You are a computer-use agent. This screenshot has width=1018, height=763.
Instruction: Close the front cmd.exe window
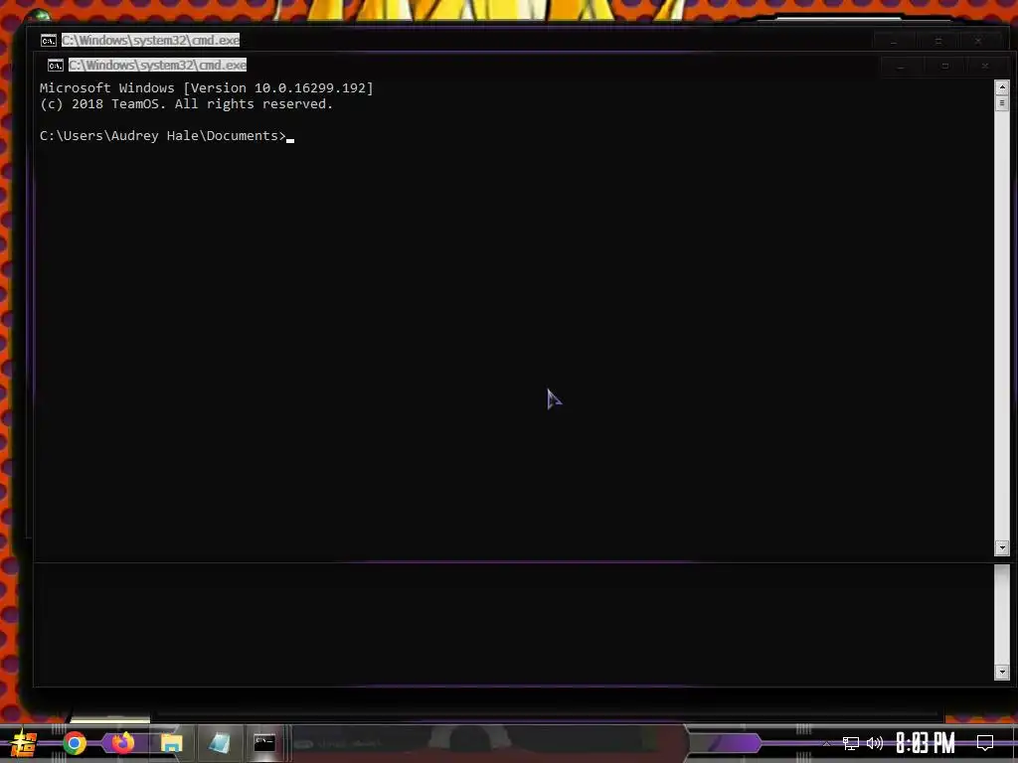coord(985,67)
